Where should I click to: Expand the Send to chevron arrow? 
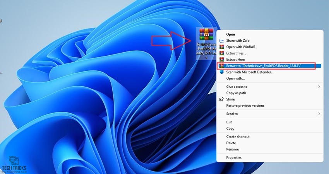pos(319,114)
